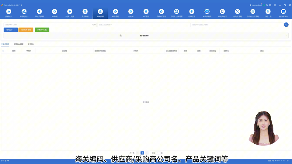
Task: Open the hamburger menu in title bar
Action: [x=275, y=5]
